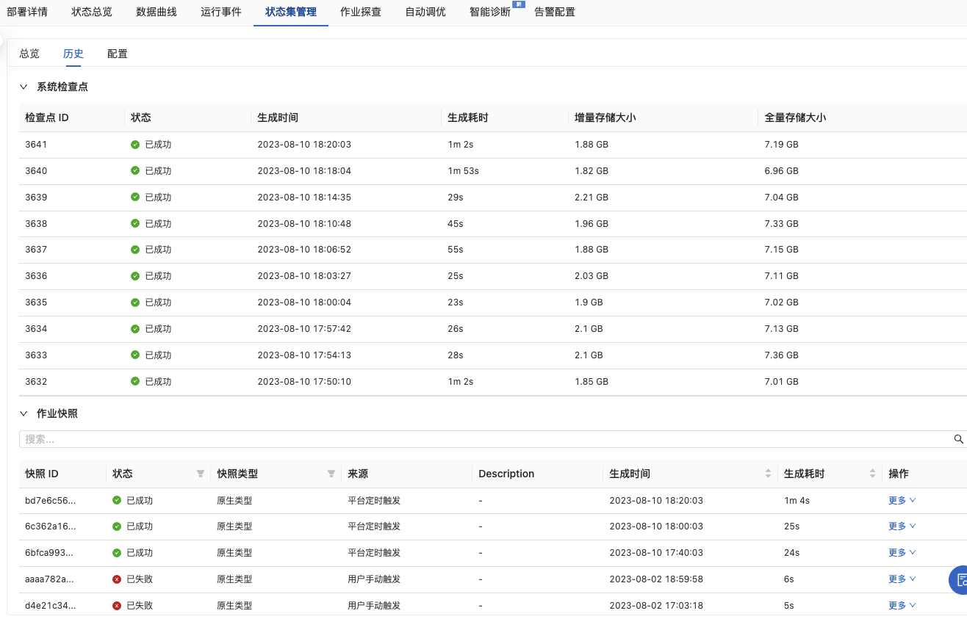Open the 智能诊断 tab
Image resolution: width=967 pixels, height=619 pixels.
pyautogui.click(x=490, y=12)
